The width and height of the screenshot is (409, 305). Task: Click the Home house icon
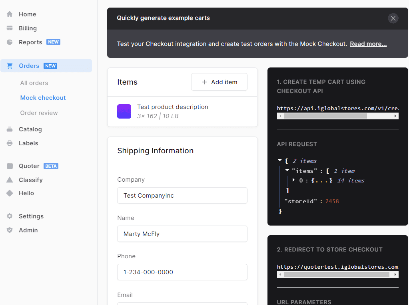tap(10, 14)
